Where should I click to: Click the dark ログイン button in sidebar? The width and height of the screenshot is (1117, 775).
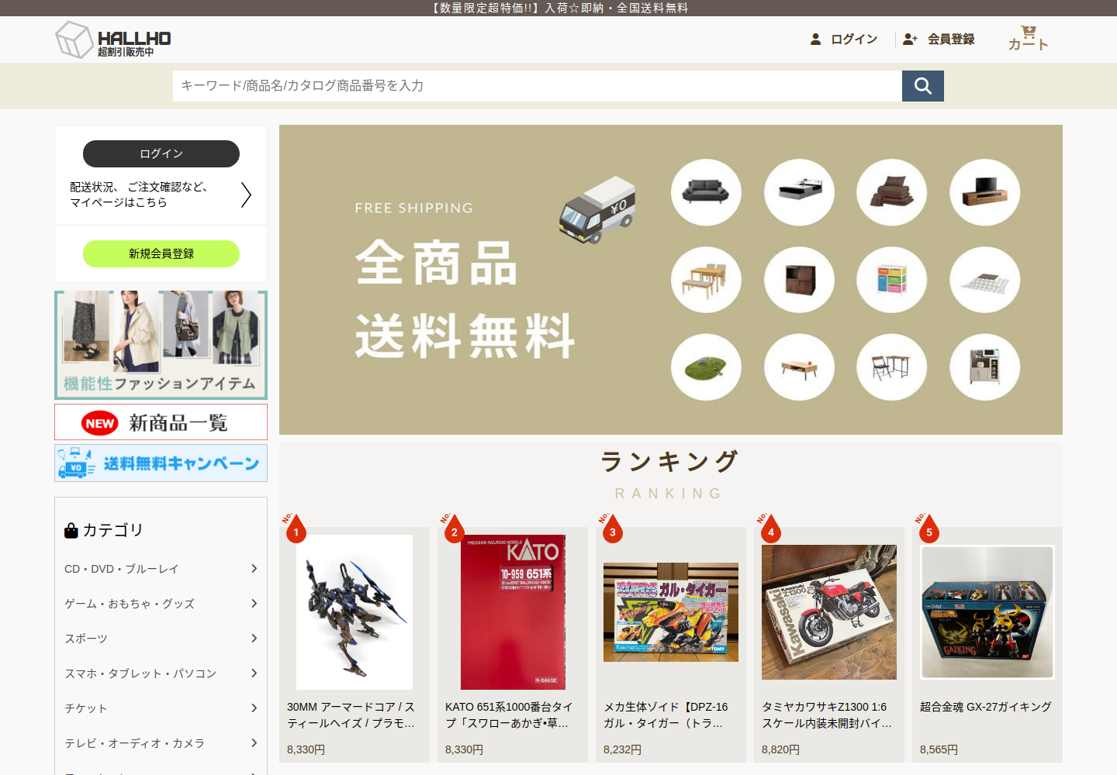click(x=161, y=153)
